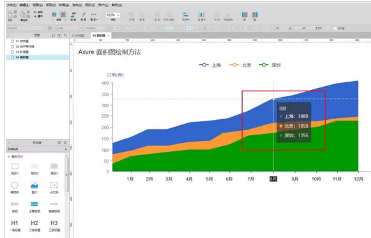
Task: Search pages with magnifier in Pages panel
Action: (x=65, y=35)
